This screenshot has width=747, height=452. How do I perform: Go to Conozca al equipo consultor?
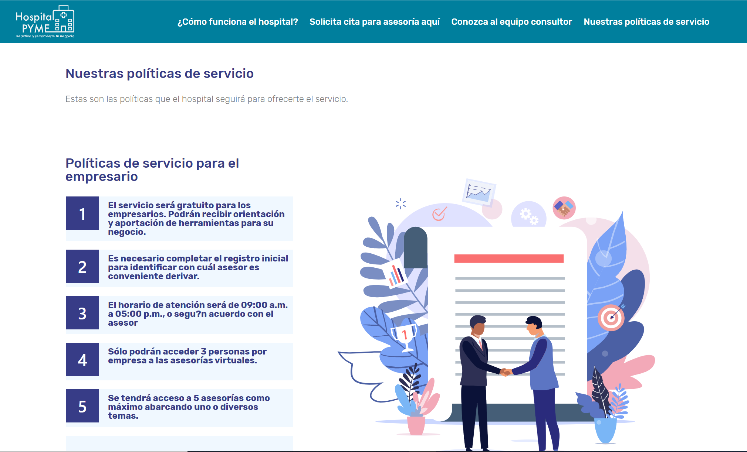coord(511,22)
